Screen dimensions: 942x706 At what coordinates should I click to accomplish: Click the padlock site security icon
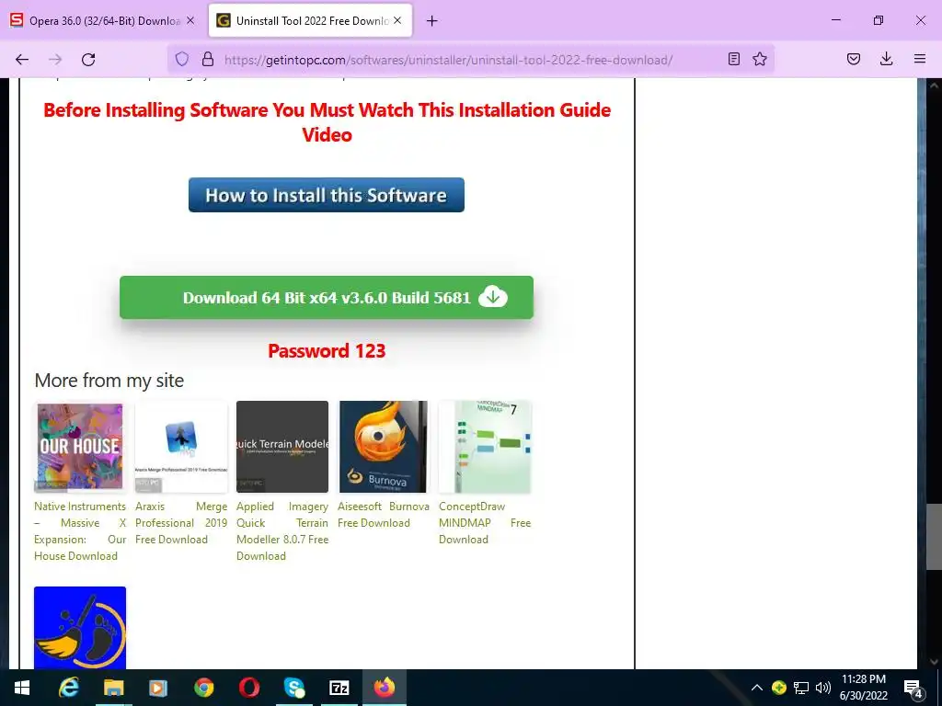point(208,59)
